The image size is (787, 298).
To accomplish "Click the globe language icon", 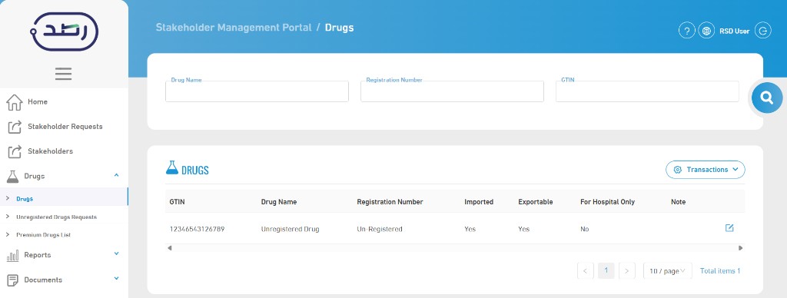I will (706, 31).
